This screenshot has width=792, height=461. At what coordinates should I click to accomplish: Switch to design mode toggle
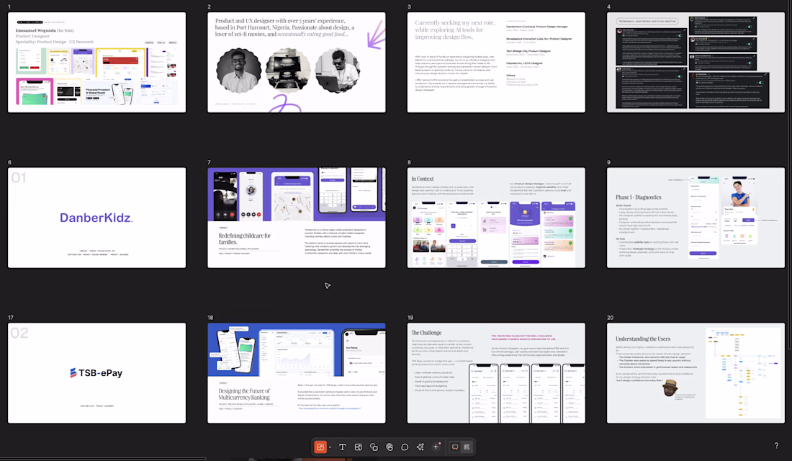coord(467,447)
